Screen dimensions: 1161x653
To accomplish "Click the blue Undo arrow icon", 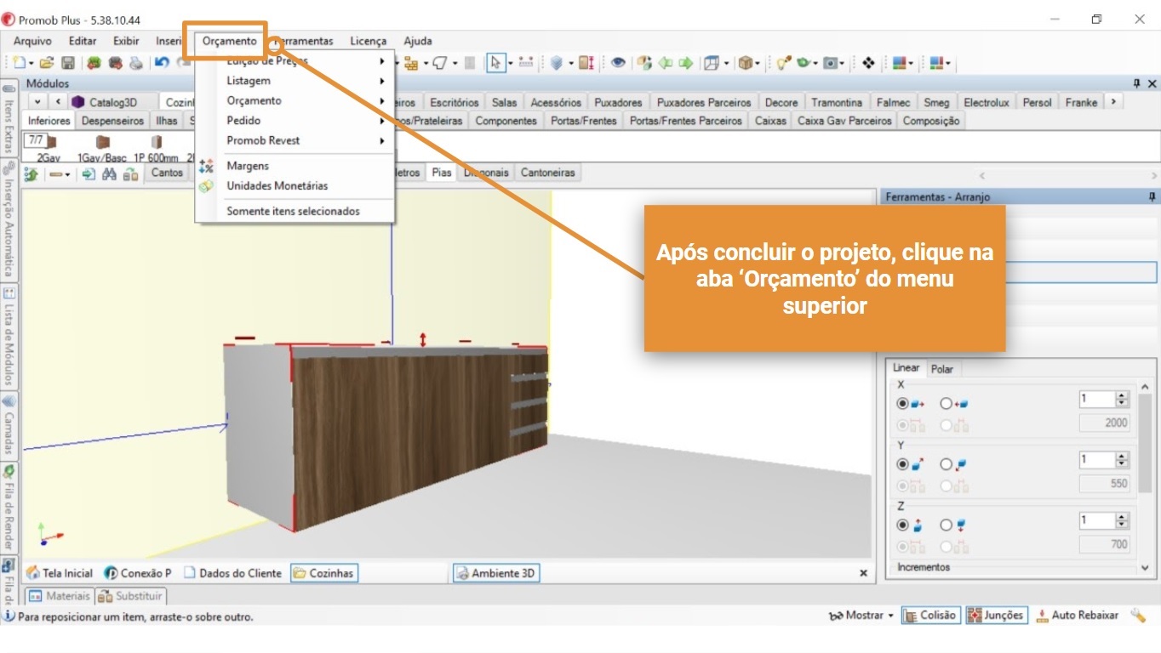I will pyautogui.click(x=161, y=63).
